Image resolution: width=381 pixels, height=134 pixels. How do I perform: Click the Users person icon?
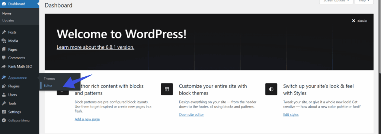click(x=4, y=95)
